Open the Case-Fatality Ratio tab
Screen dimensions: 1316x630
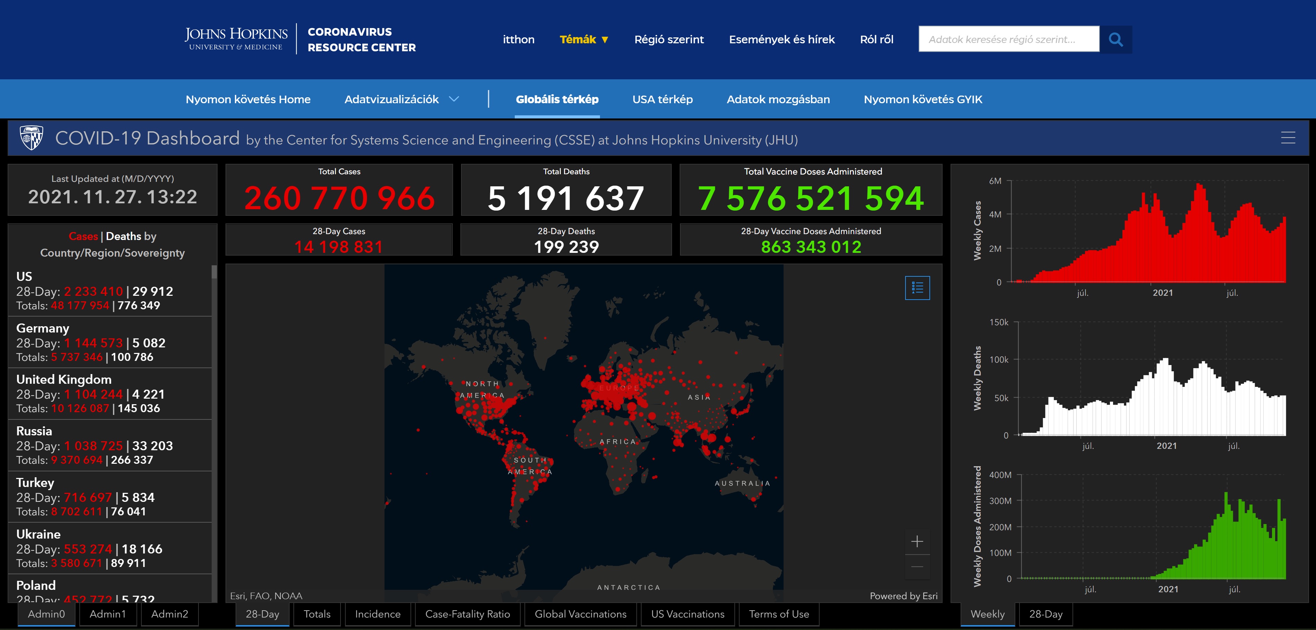point(467,614)
